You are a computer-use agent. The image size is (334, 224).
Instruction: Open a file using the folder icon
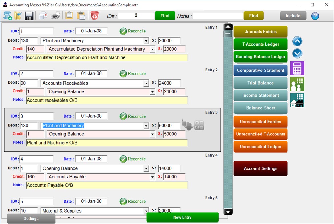(x=18, y=16)
